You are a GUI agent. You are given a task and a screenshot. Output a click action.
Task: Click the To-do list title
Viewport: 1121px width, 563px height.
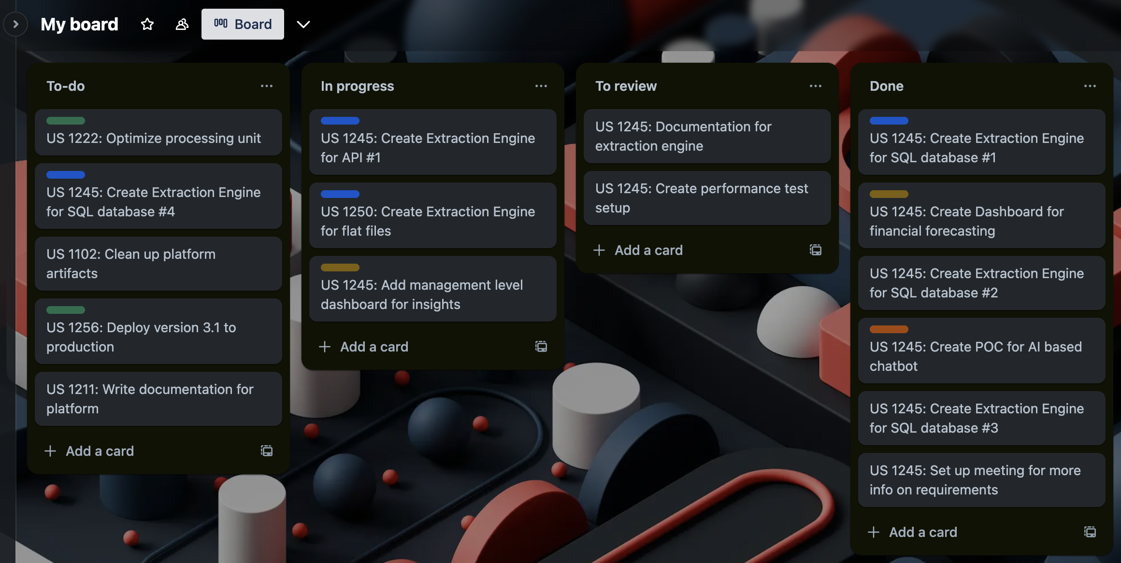pos(66,86)
